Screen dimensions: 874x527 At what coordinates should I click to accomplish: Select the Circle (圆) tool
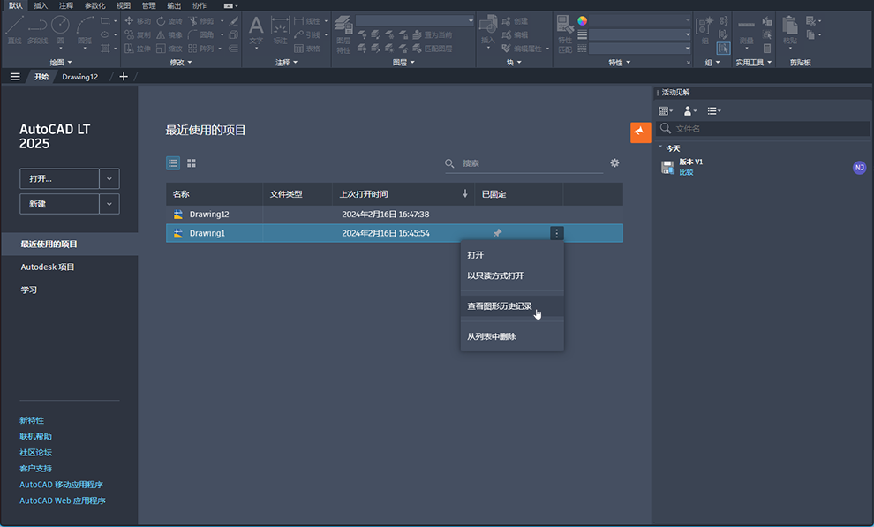(60, 30)
